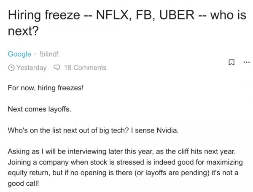The image size is (253, 192).
Task: Open the three-dot more options menu
Action: pos(246,62)
